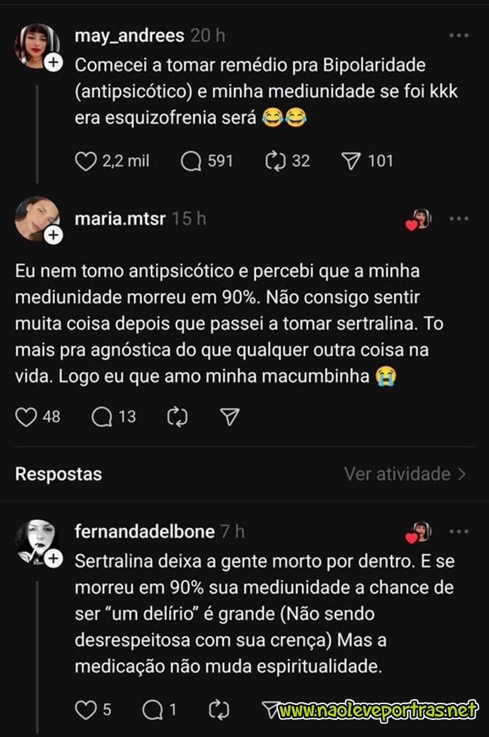Repost maria.mtsr's post
The height and width of the screenshot is (737, 489).
click(177, 417)
